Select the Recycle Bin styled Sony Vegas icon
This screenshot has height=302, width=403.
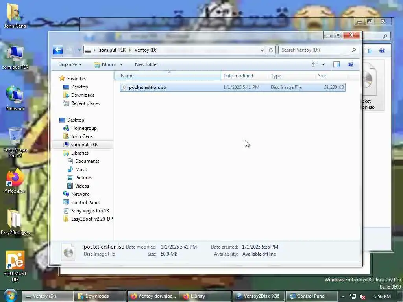click(x=15, y=143)
